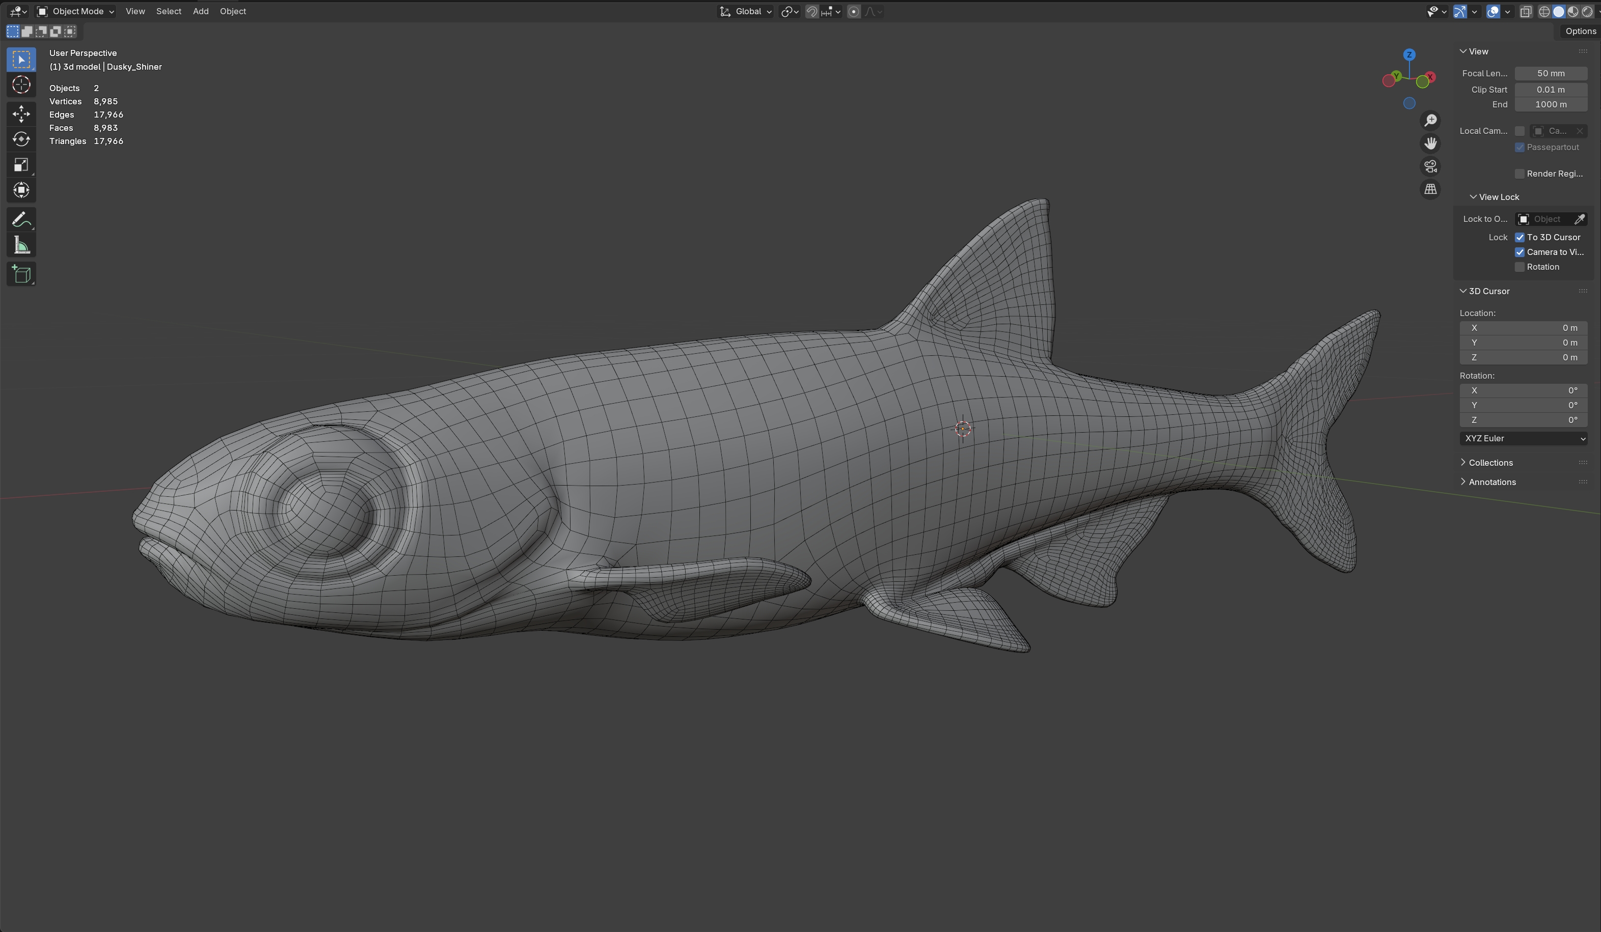Toggle camera view with camera icon
This screenshot has height=932, width=1601.
tap(1430, 166)
